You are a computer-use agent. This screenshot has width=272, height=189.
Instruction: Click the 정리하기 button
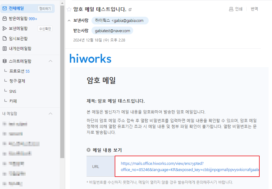click(x=45, y=8)
